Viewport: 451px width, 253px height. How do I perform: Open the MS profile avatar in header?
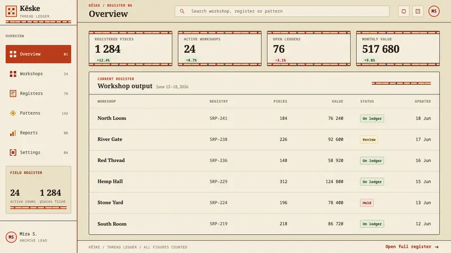pyautogui.click(x=434, y=11)
